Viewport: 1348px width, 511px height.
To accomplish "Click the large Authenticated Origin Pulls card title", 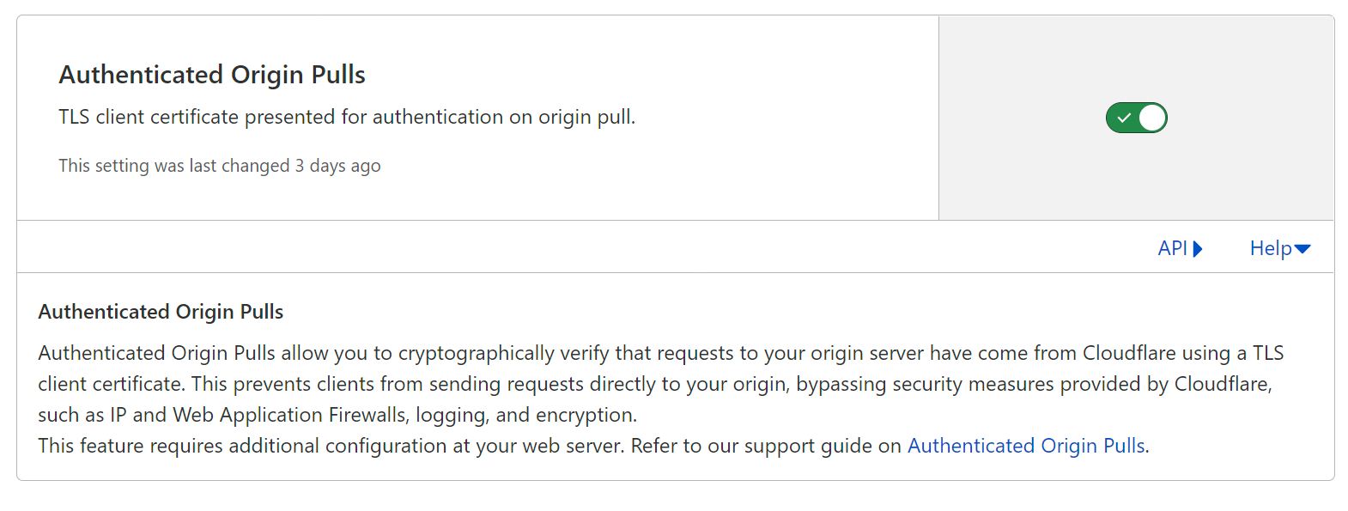I will (212, 75).
